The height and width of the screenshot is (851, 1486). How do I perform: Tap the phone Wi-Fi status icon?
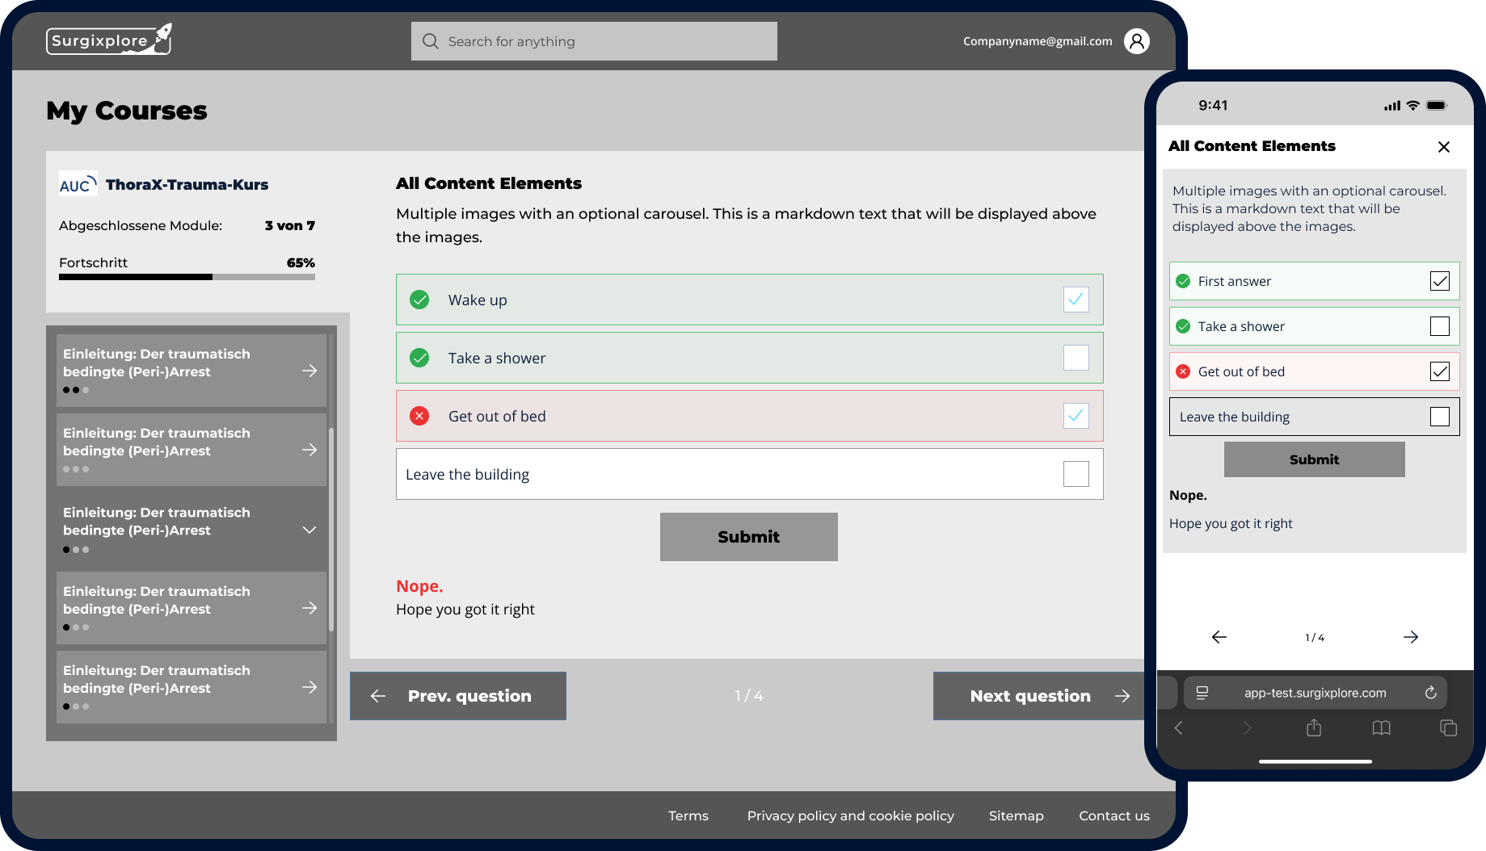click(1412, 106)
